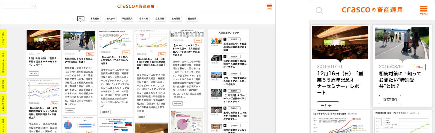The image size is (435, 133).
Task: Click the 人気記事ランキング heading
Action: tap(229, 33)
